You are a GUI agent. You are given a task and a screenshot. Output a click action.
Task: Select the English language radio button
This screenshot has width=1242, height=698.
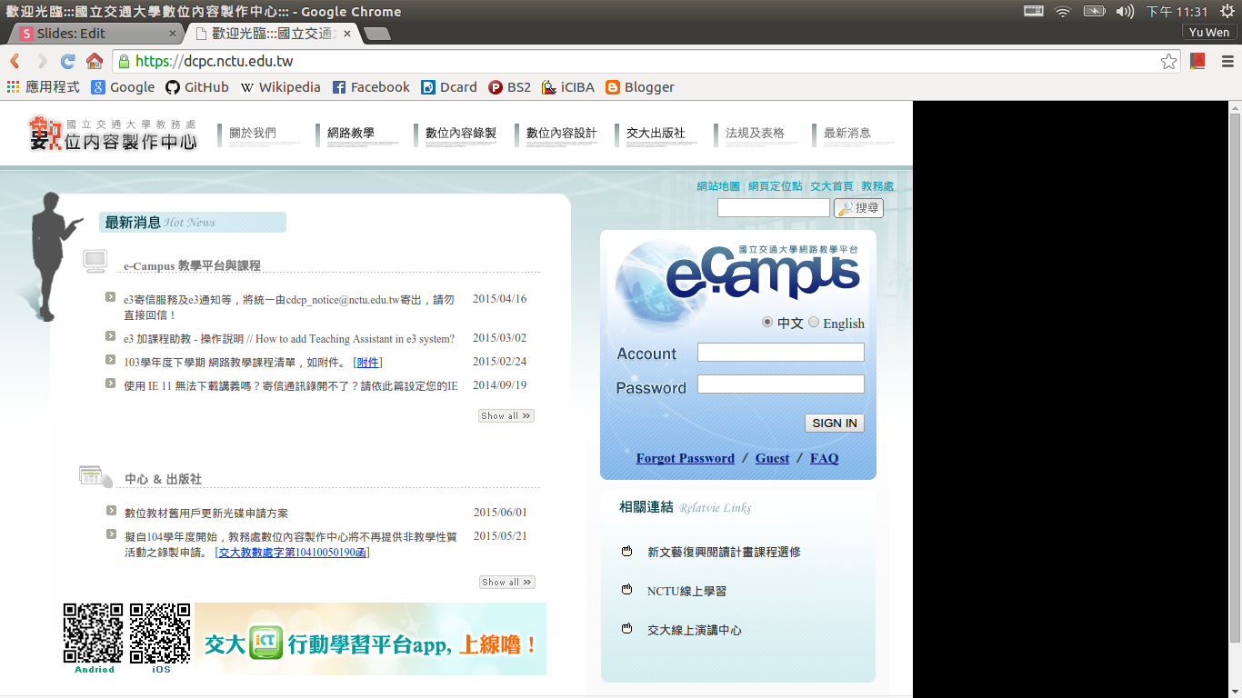pos(814,322)
